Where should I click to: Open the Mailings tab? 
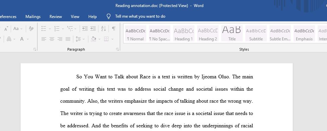(x=33, y=17)
